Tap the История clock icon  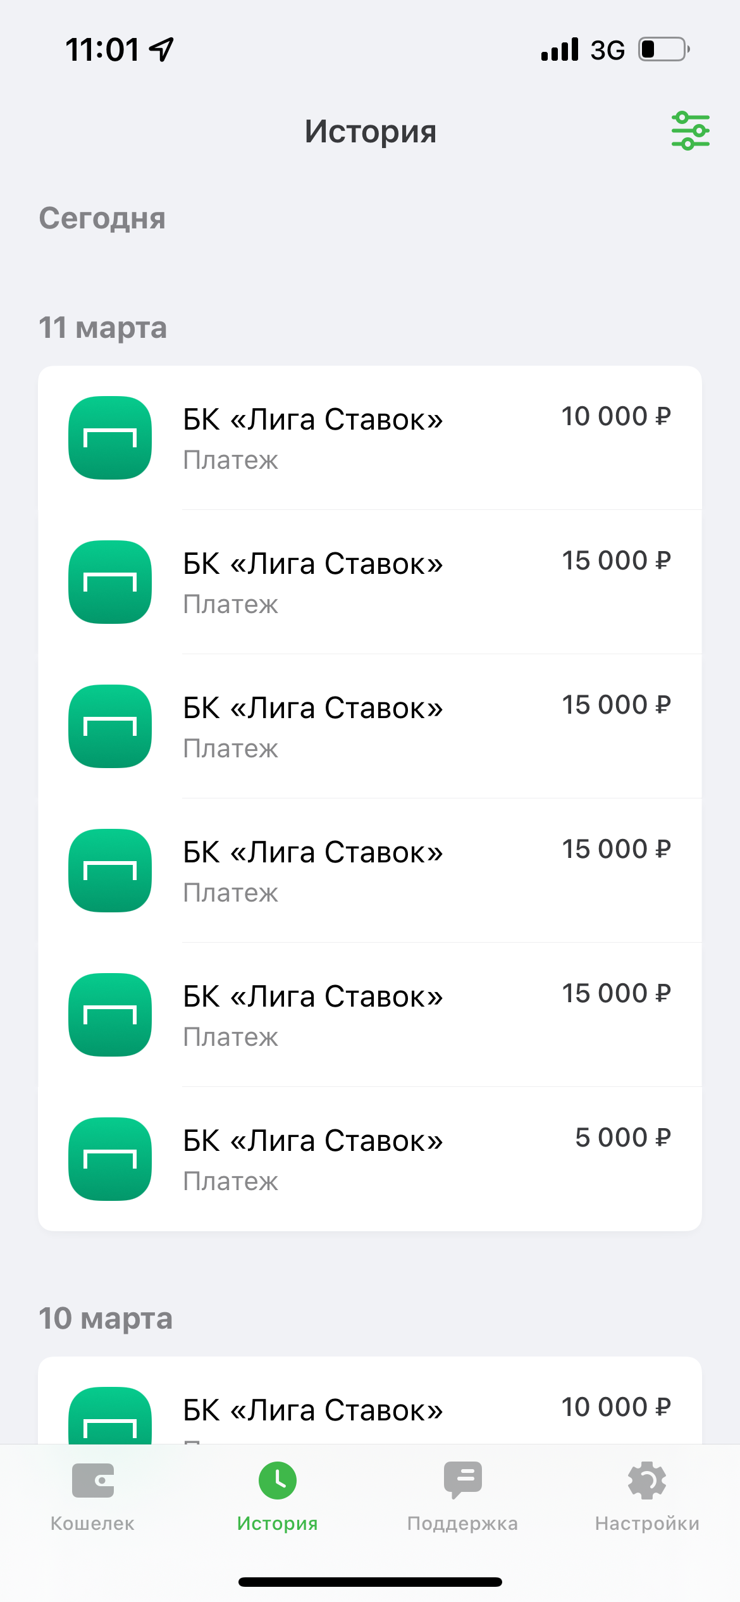[277, 1480]
